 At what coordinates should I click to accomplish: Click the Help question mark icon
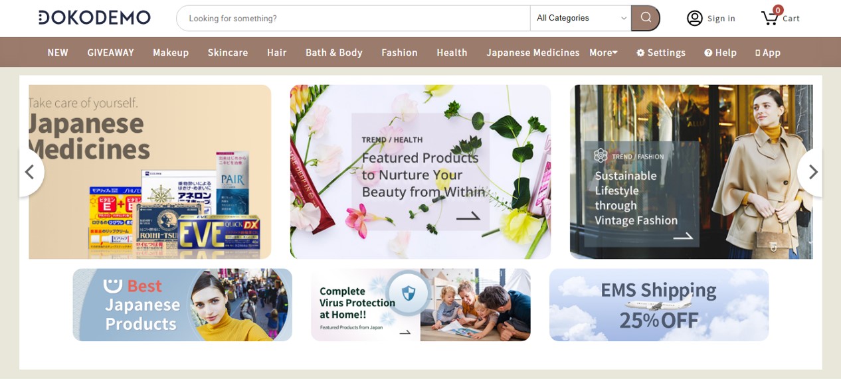(x=708, y=52)
